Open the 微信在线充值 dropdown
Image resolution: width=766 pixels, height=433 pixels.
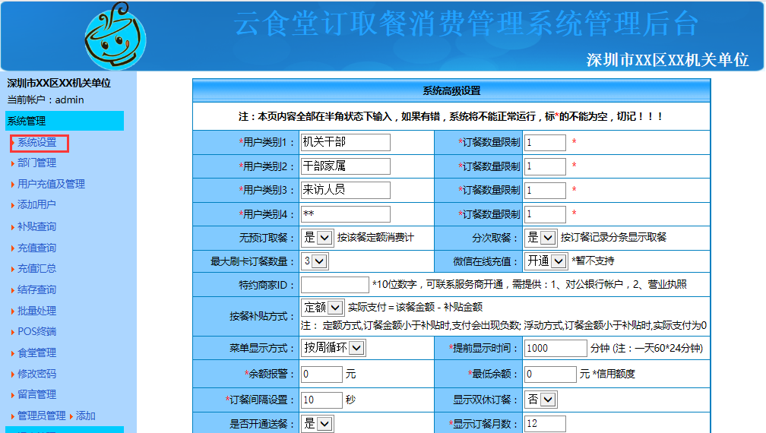pyautogui.click(x=546, y=261)
